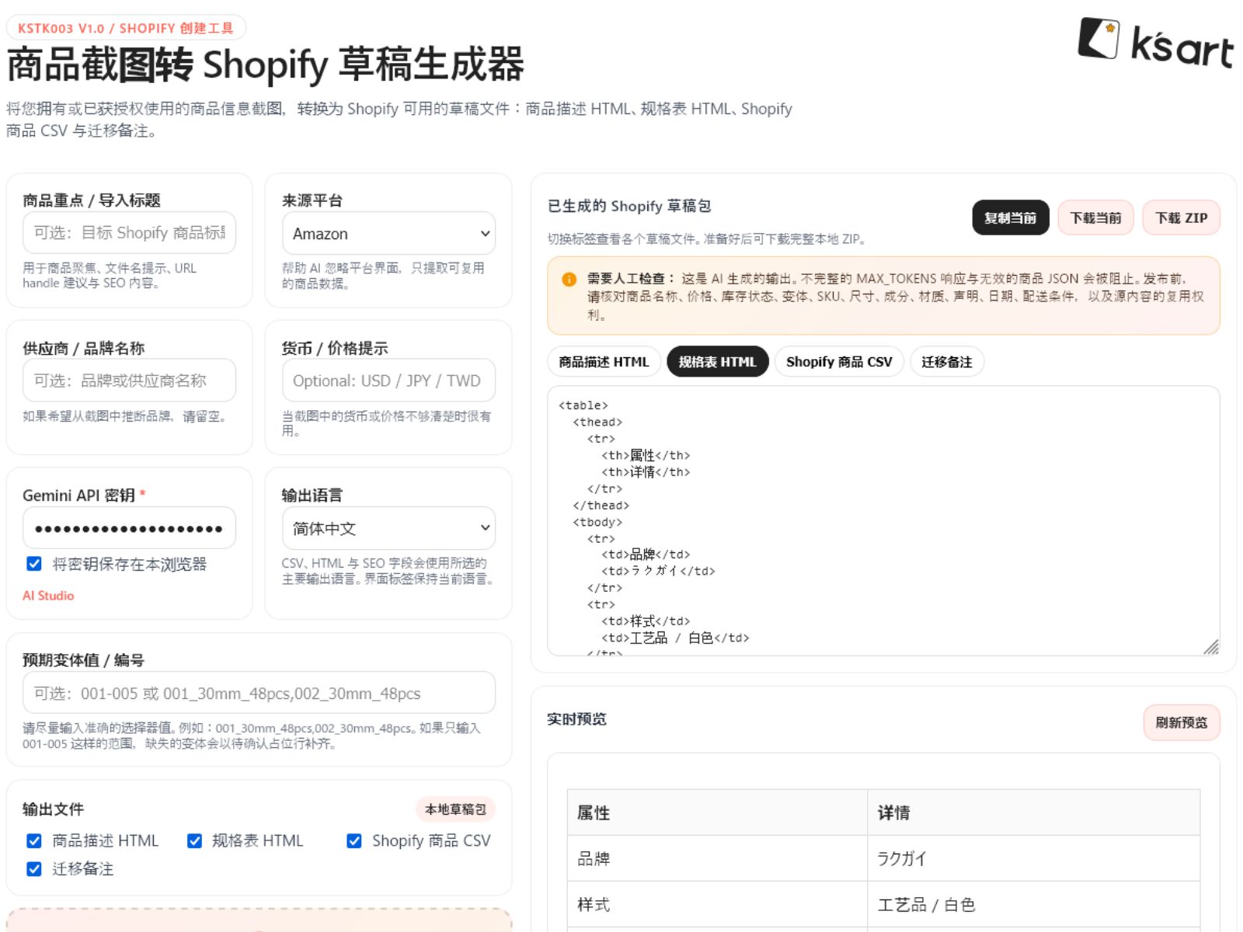Switch to 规格表 HTML tab
Image resolution: width=1243 pixels, height=932 pixels.
pyautogui.click(x=717, y=362)
